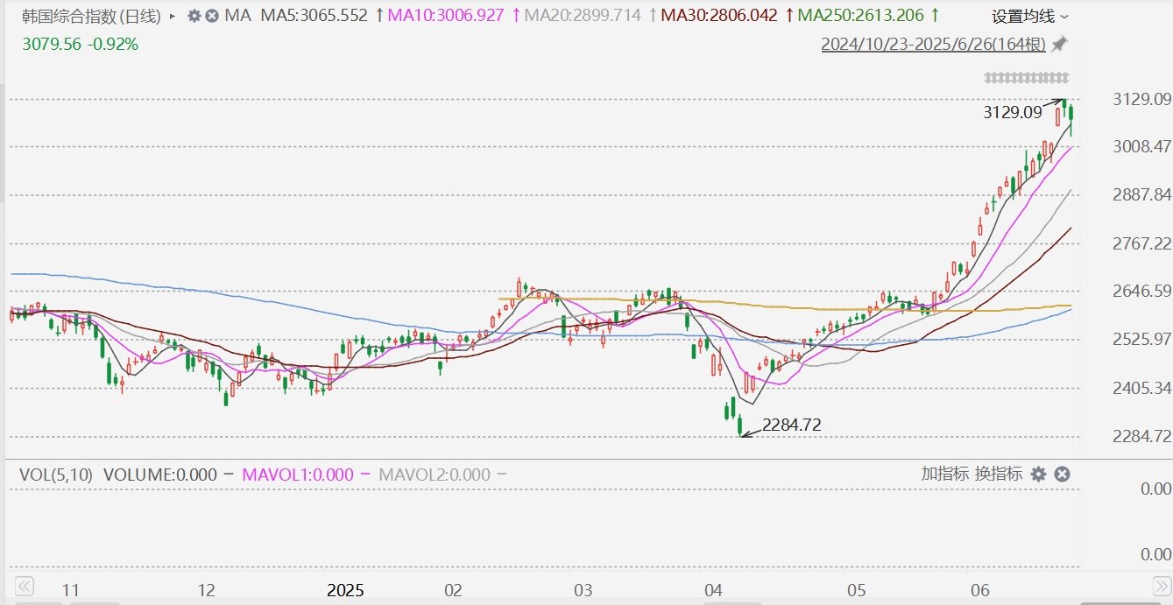1173x605 pixels.
Task: Click 换指标 to switch indicator
Action: (x=999, y=474)
